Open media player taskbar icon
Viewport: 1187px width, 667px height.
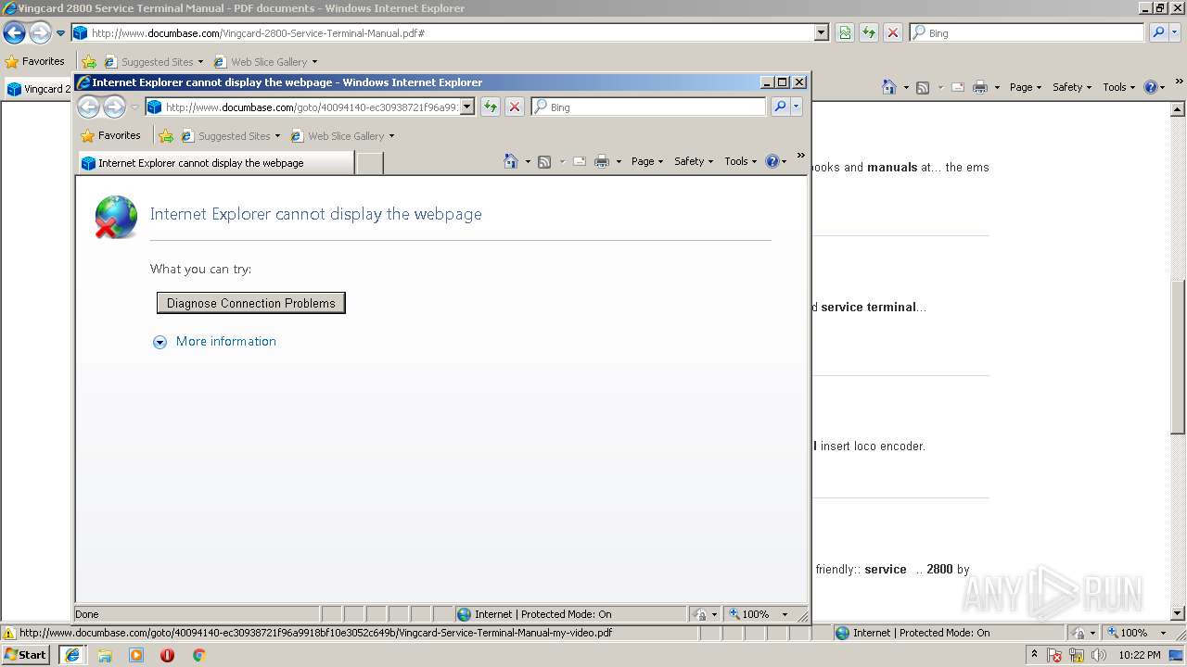coord(136,655)
